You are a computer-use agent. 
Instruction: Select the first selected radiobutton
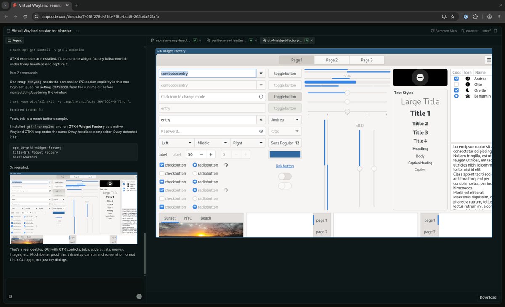tap(194, 165)
